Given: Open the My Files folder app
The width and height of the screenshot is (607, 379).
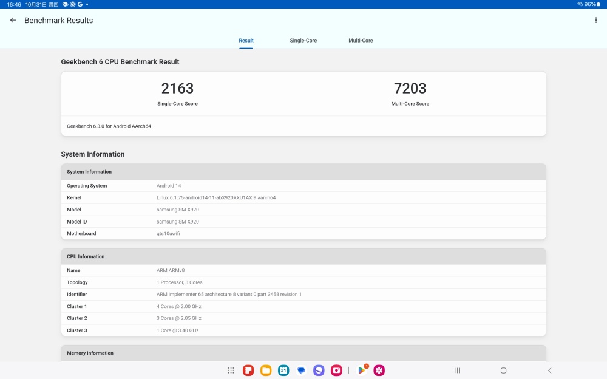Looking at the screenshot, I should click(x=266, y=370).
